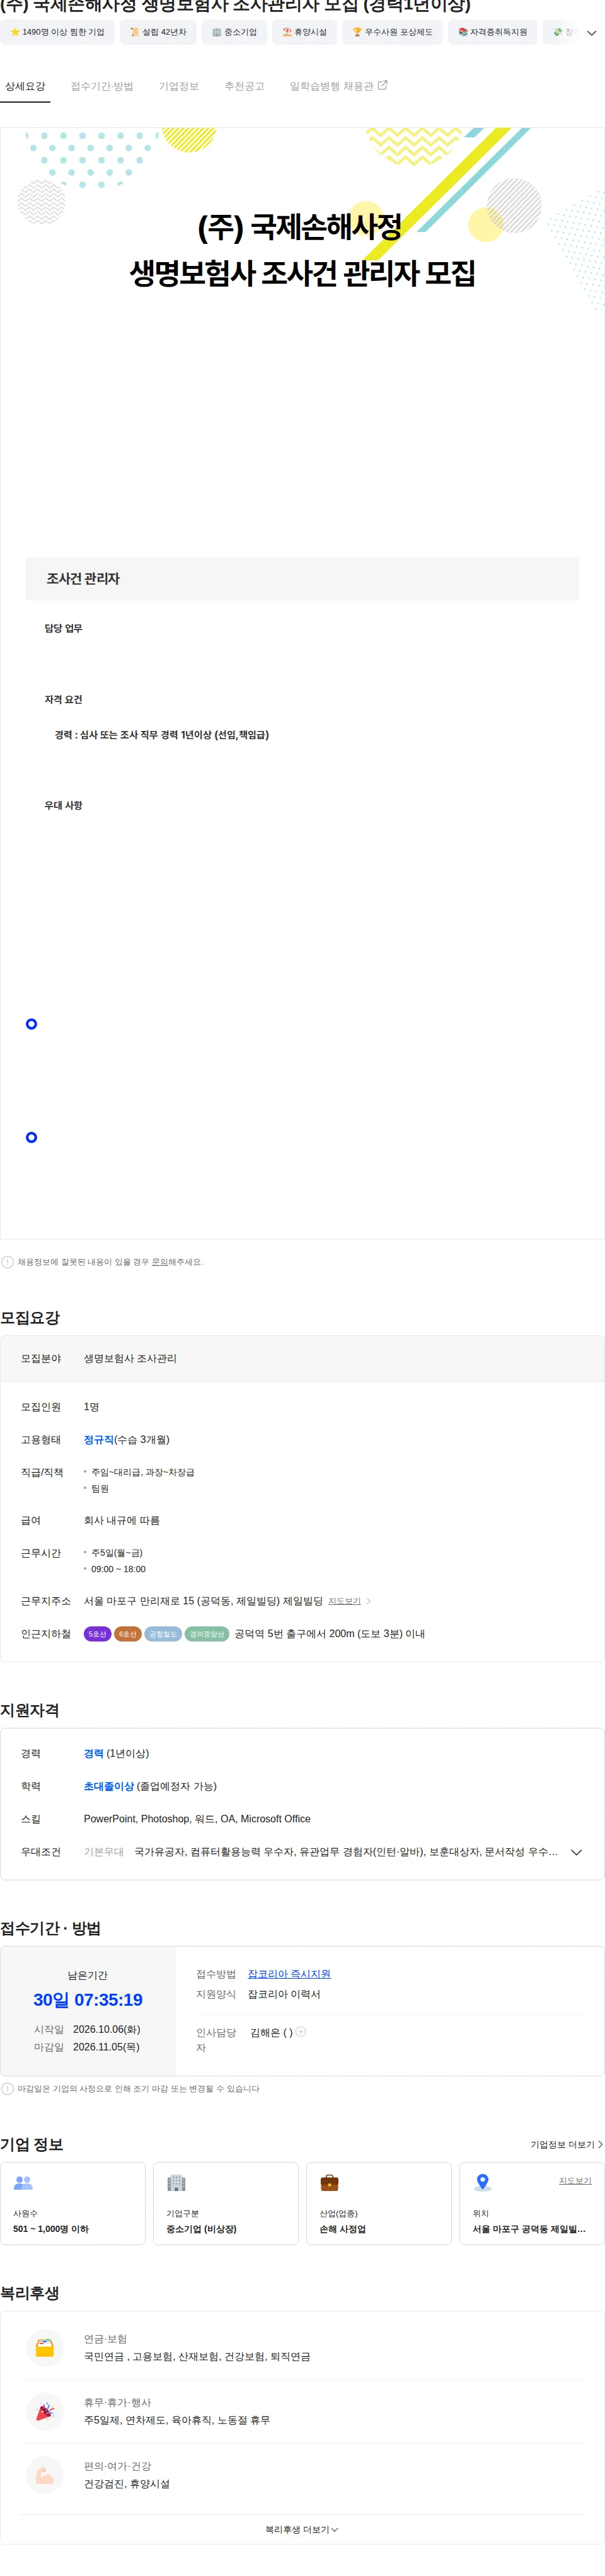This screenshot has height=2576, width=605.
Task: Click the 6호선 subway badge
Action: (x=127, y=1634)
